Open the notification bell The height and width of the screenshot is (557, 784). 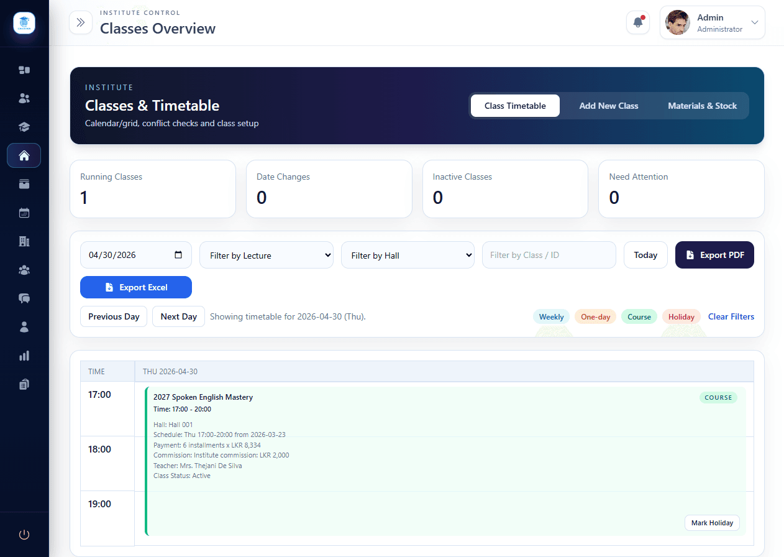tap(637, 22)
